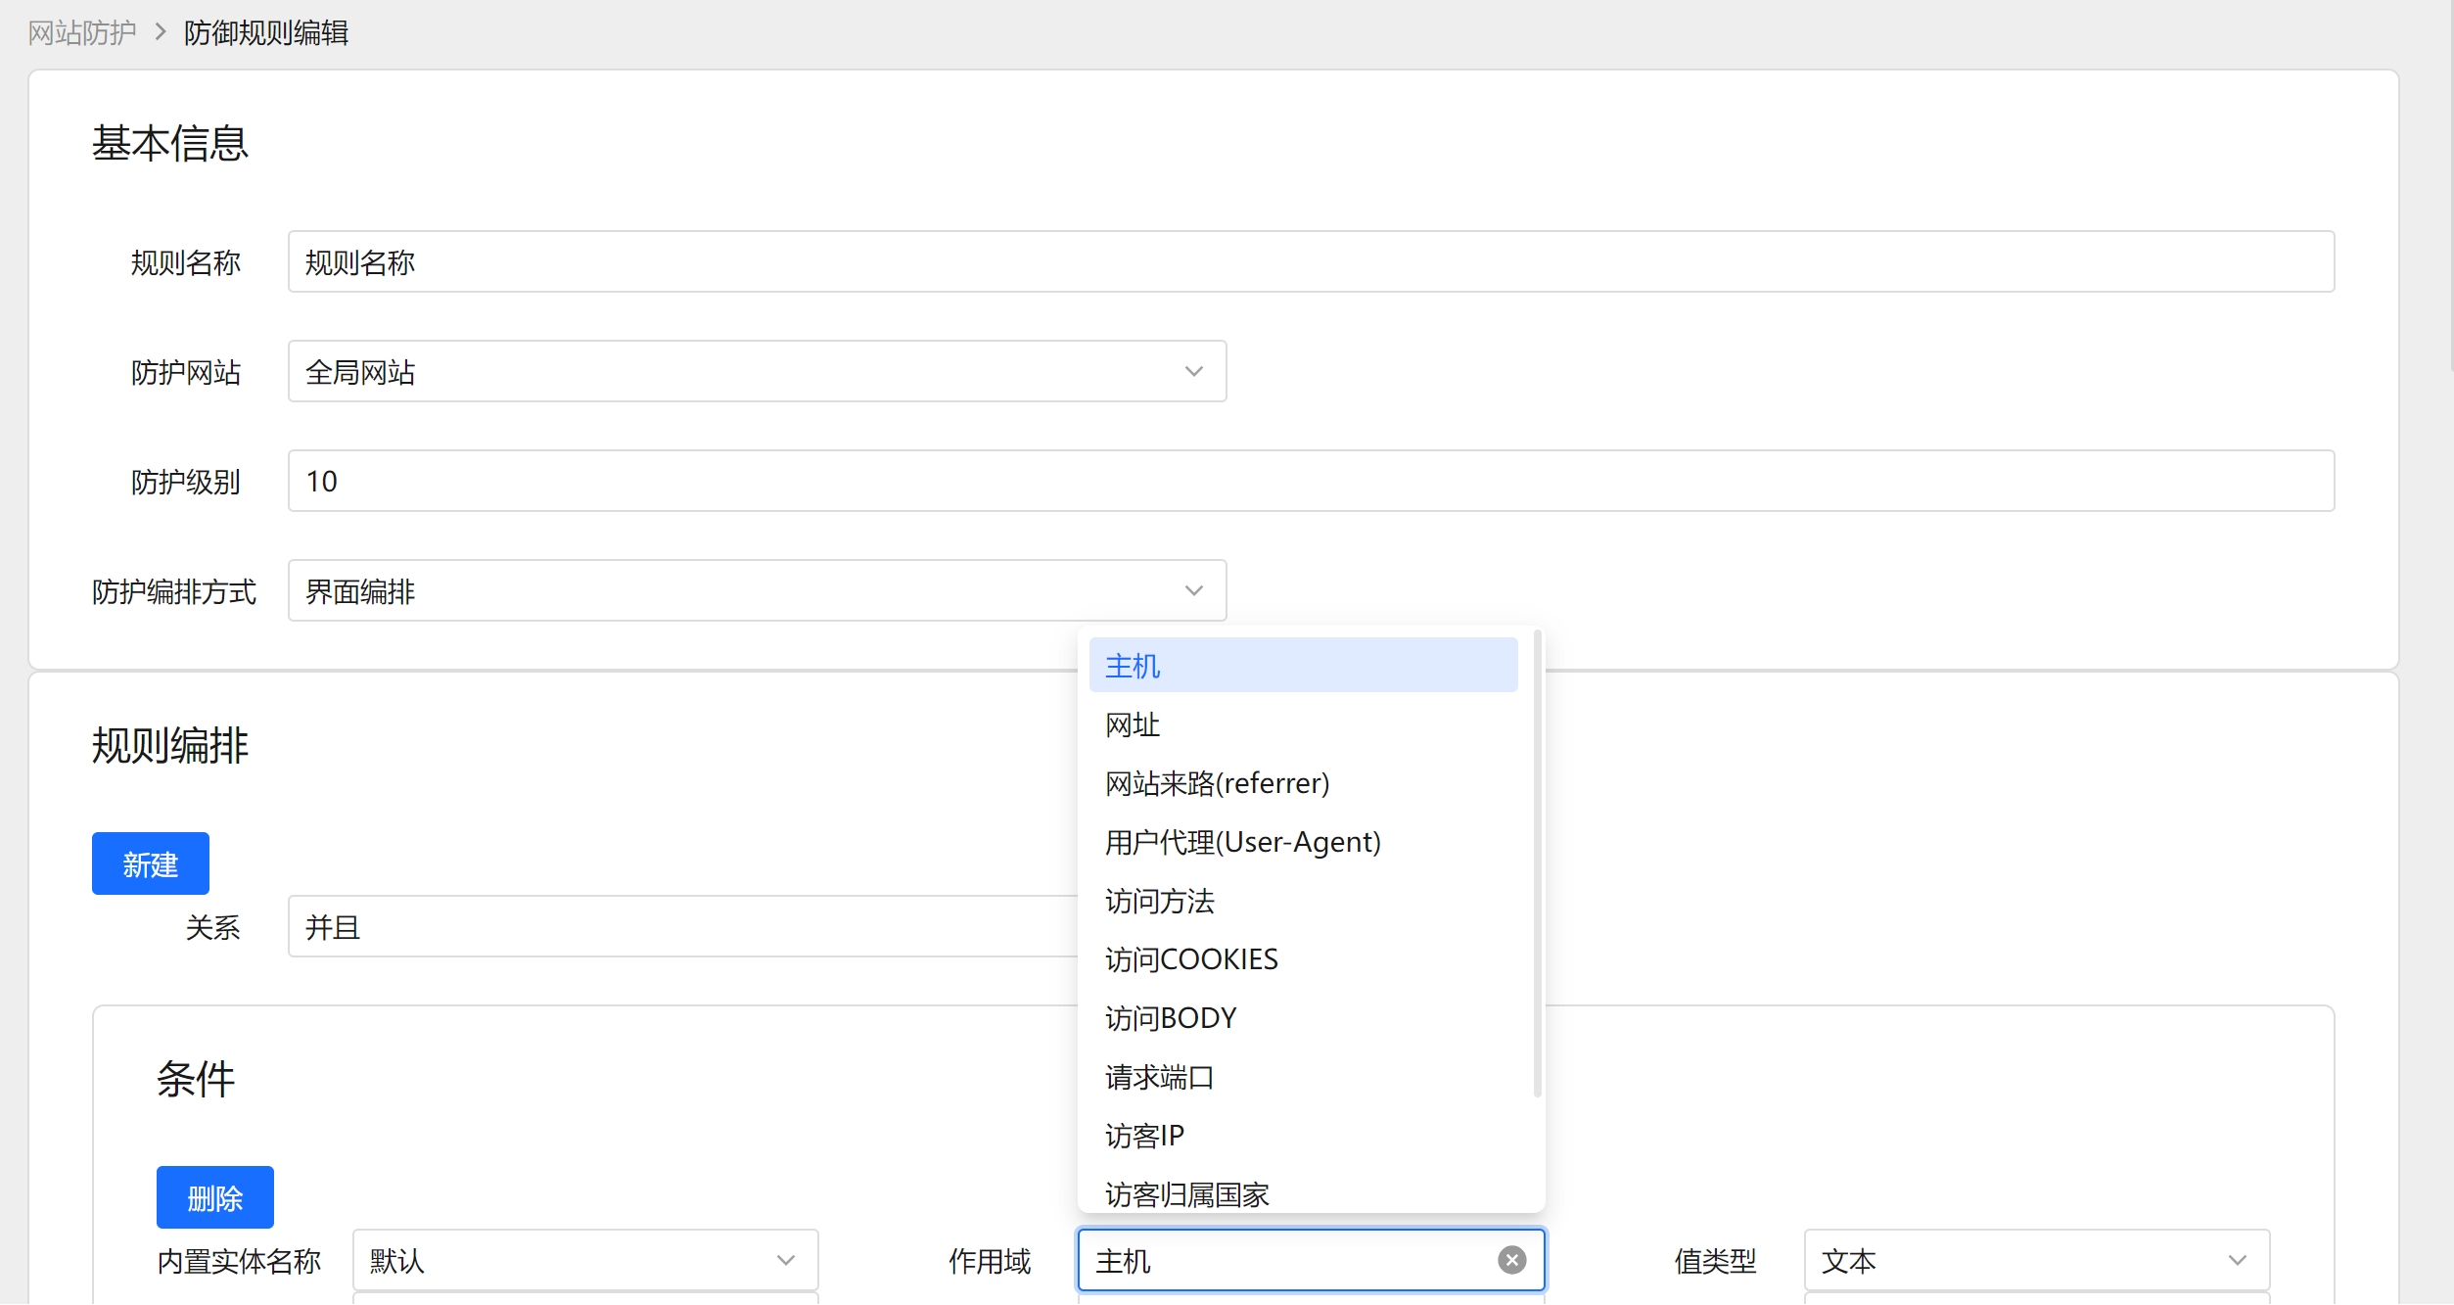Image resolution: width=2454 pixels, height=1305 pixels.
Task: Click the 删除 button
Action: [216, 1196]
